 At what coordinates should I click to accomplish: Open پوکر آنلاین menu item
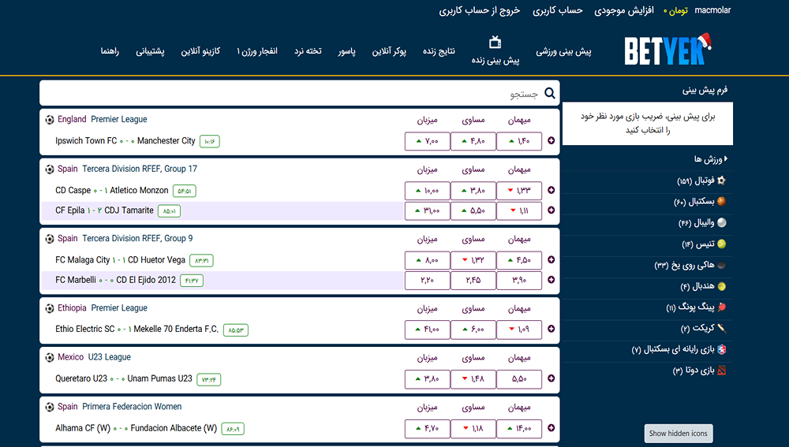(389, 51)
